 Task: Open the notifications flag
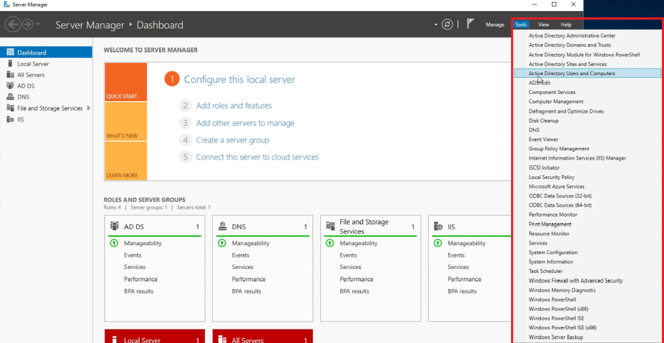pos(470,24)
